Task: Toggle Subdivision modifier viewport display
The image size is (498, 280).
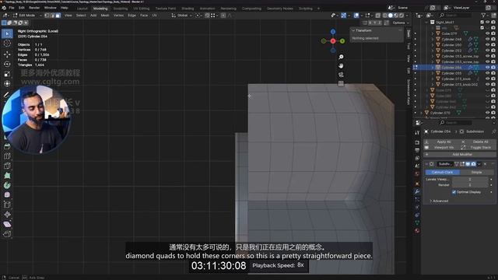Action: coord(468,164)
